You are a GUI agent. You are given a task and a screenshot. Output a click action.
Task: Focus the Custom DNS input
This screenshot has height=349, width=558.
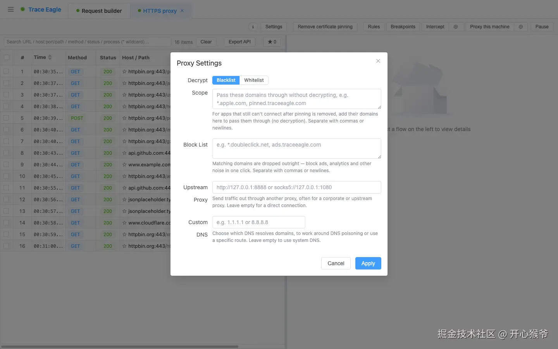click(x=259, y=222)
